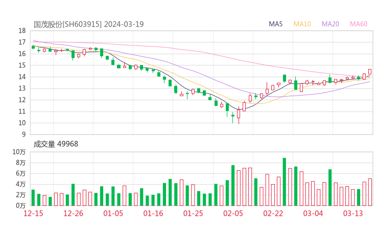Click the MA60 legend label
The width and height of the screenshot is (378, 225).
(x=359, y=24)
